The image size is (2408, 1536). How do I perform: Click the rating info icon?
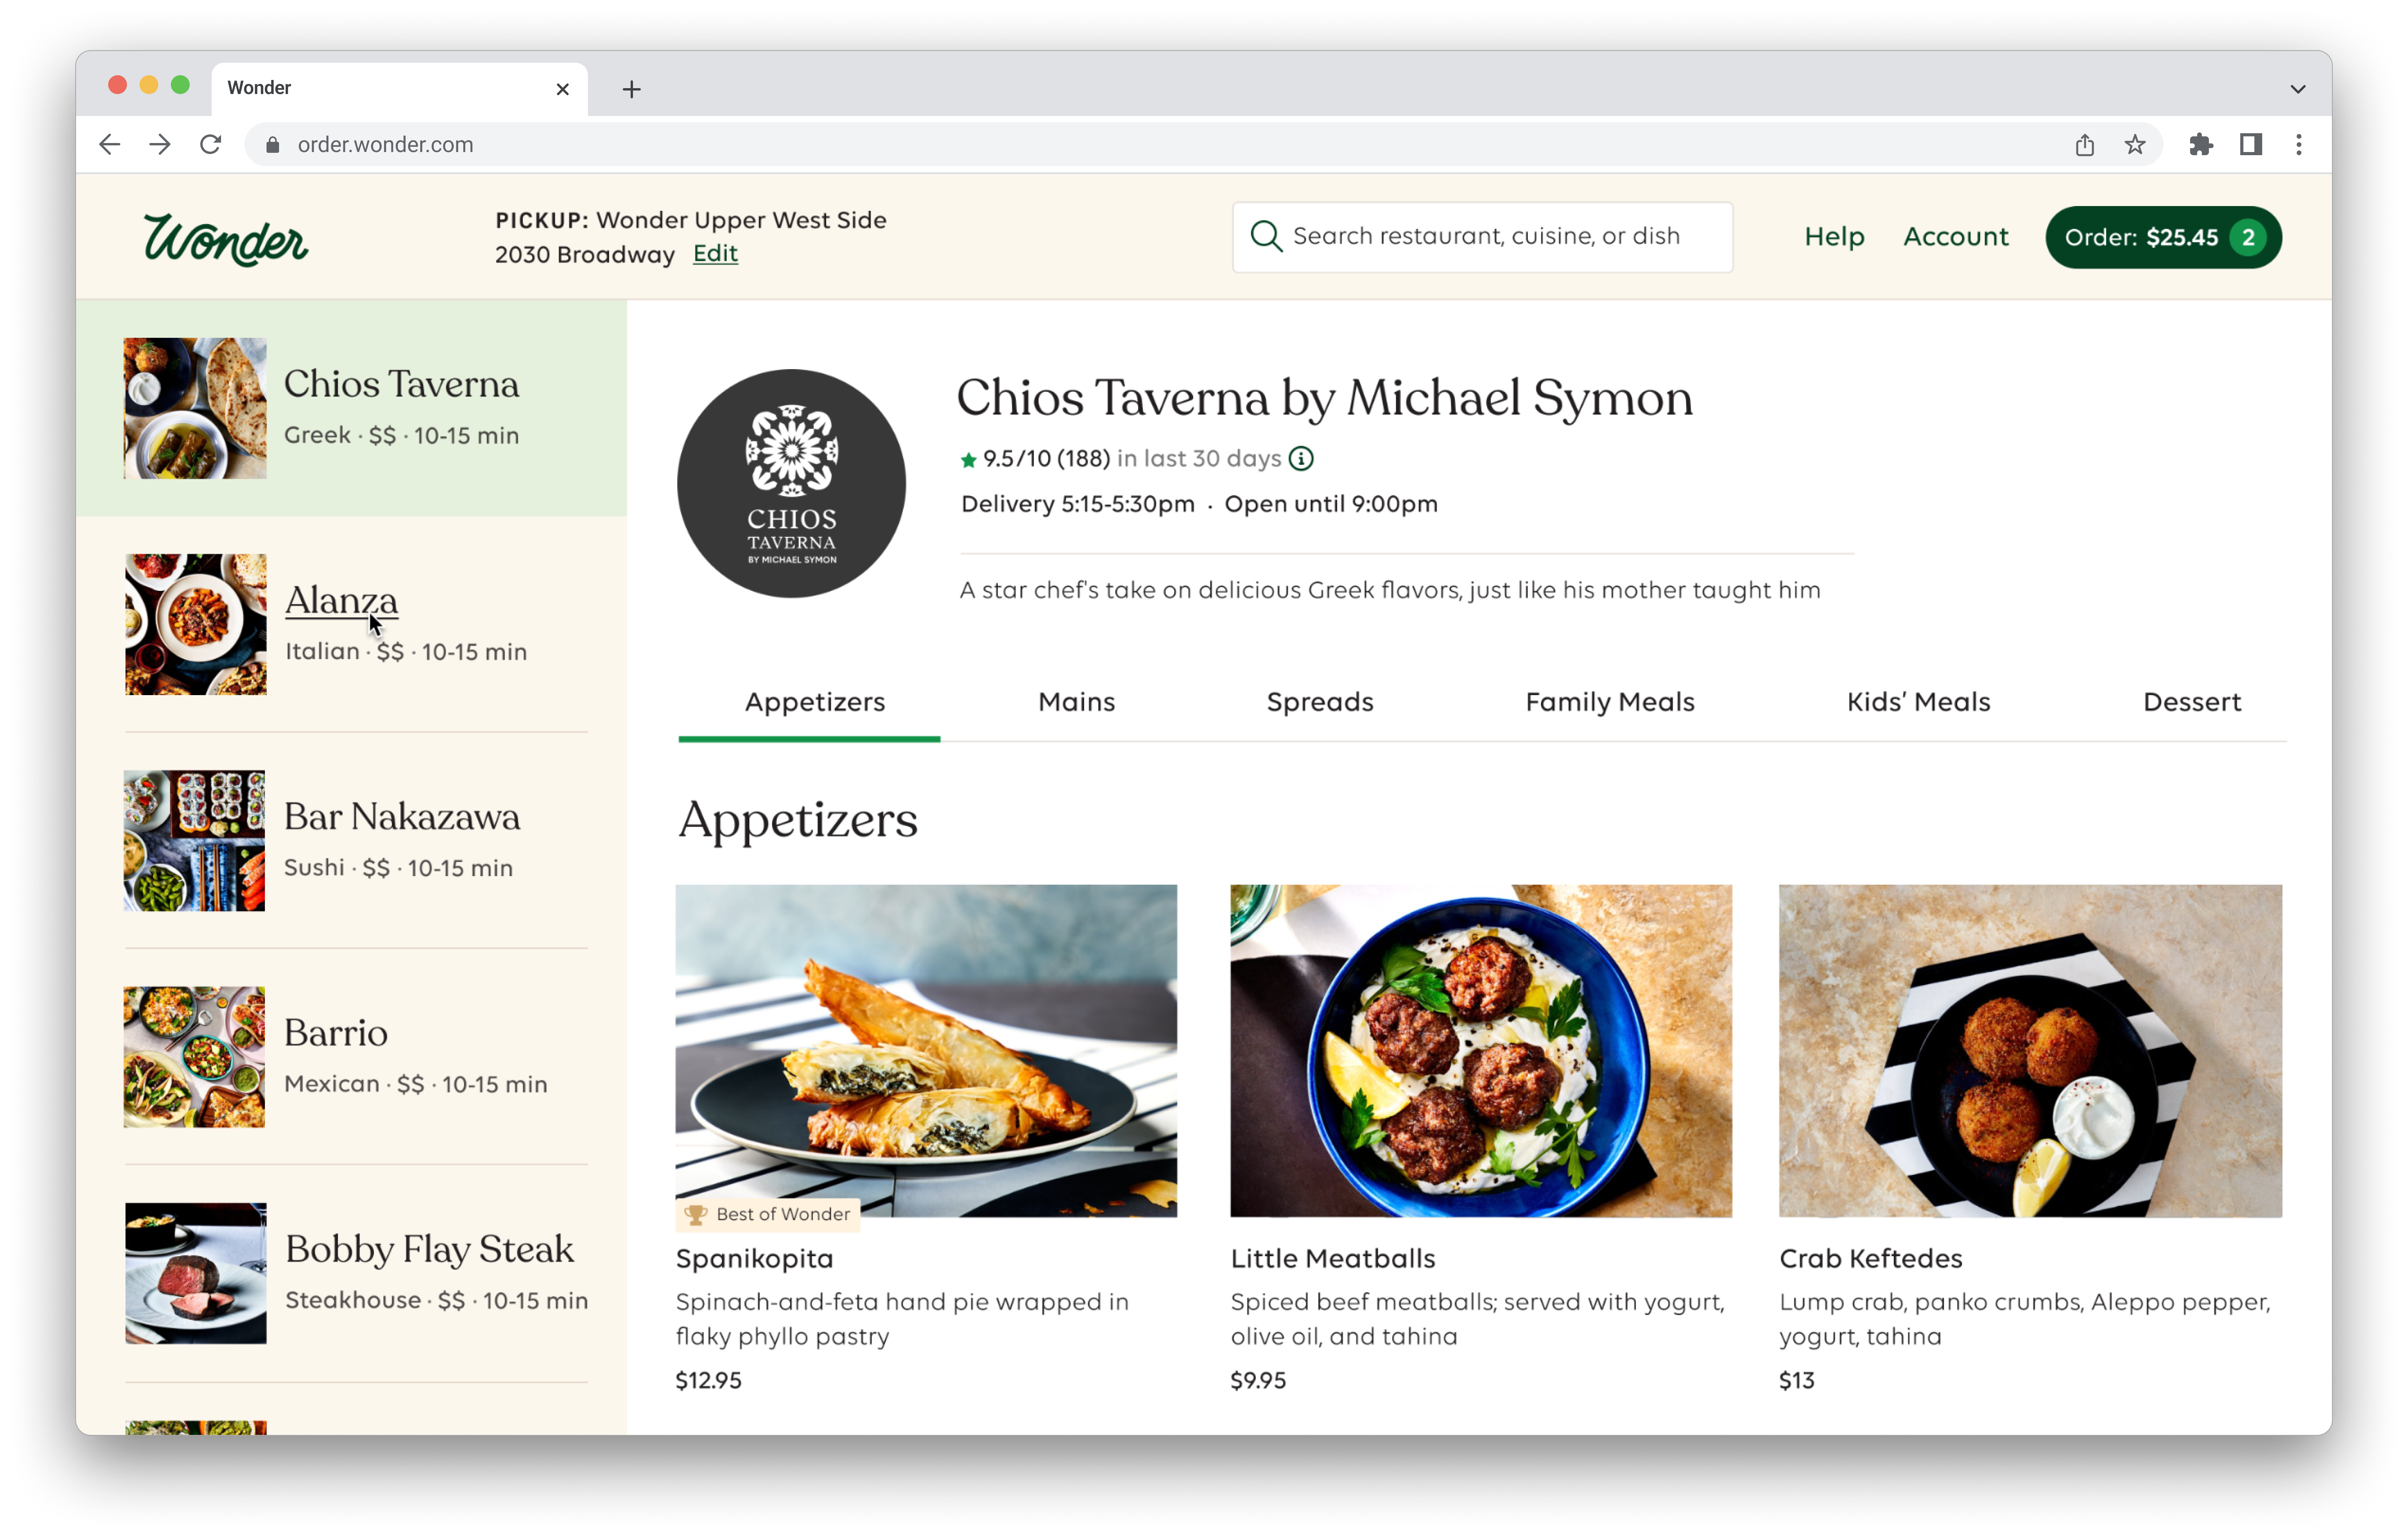tap(1300, 458)
